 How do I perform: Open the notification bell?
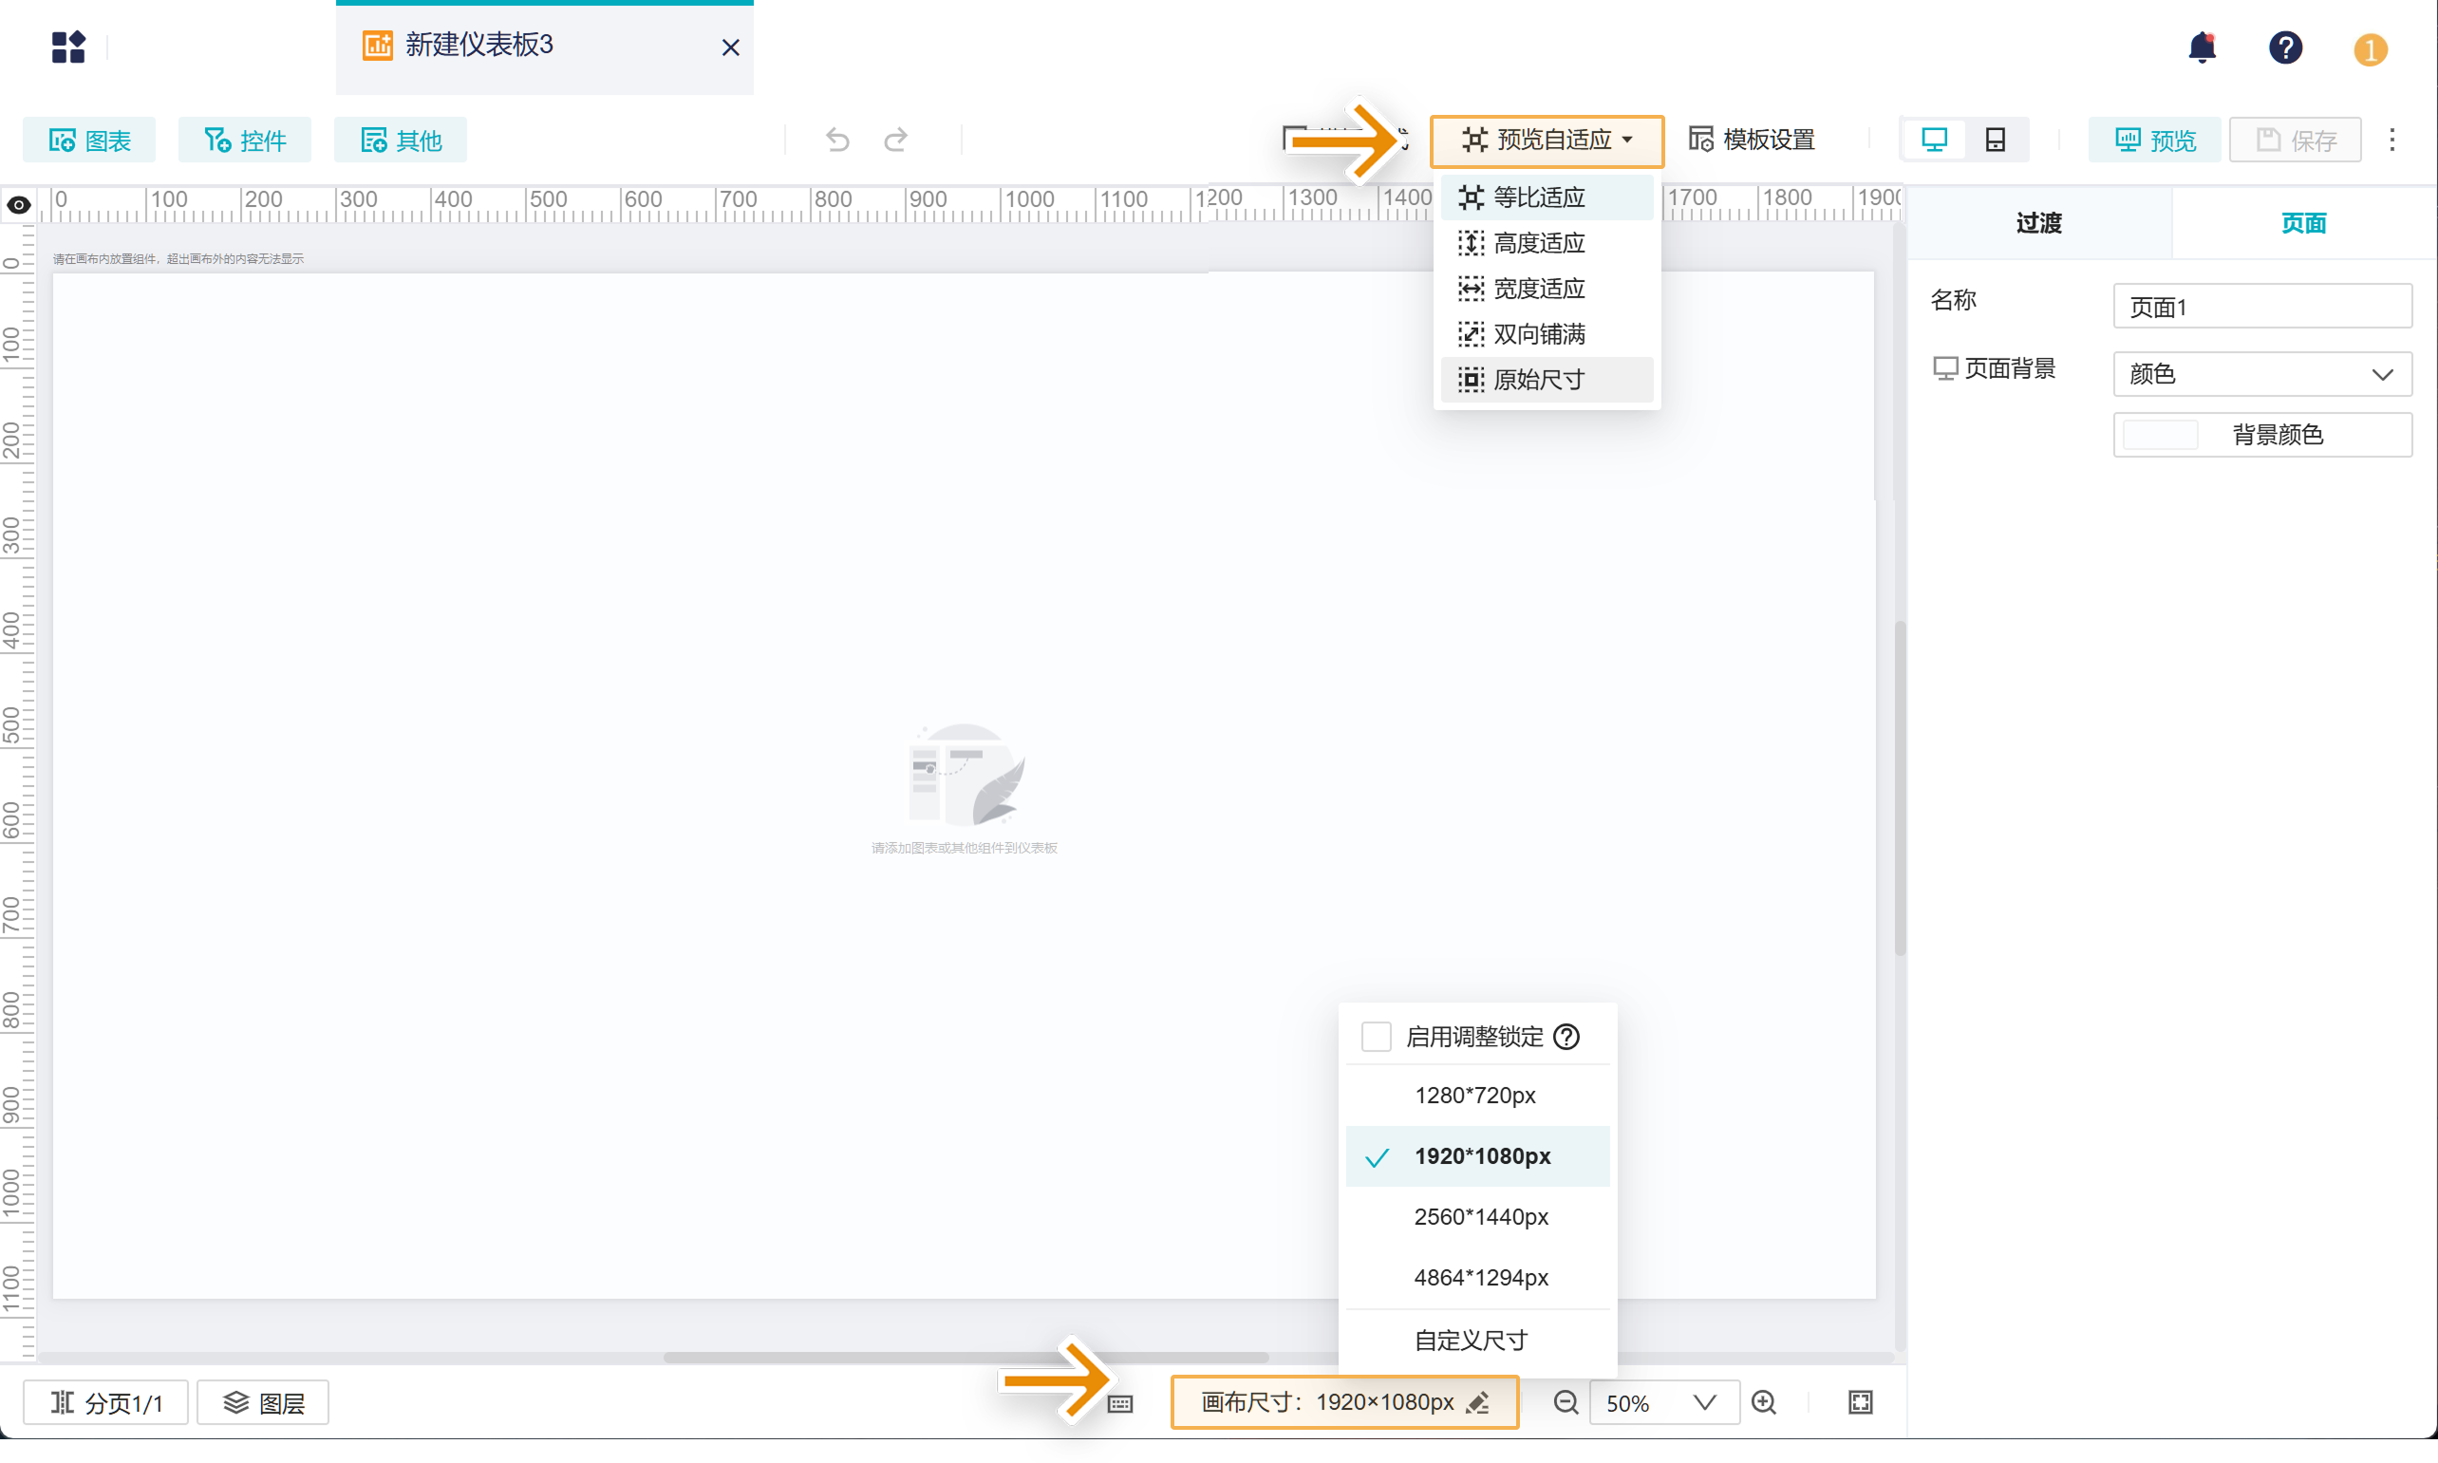[x=2202, y=47]
